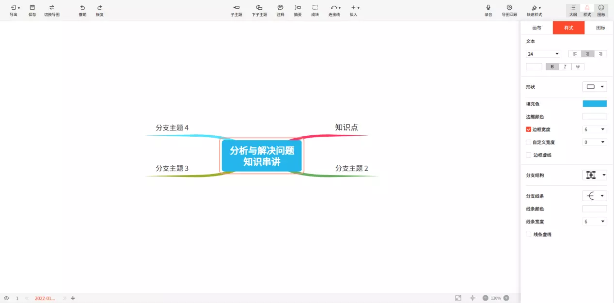Insert a 摘要 (Summary) bracket
The height and width of the screenshot is (303, 614).
point(298,8)
